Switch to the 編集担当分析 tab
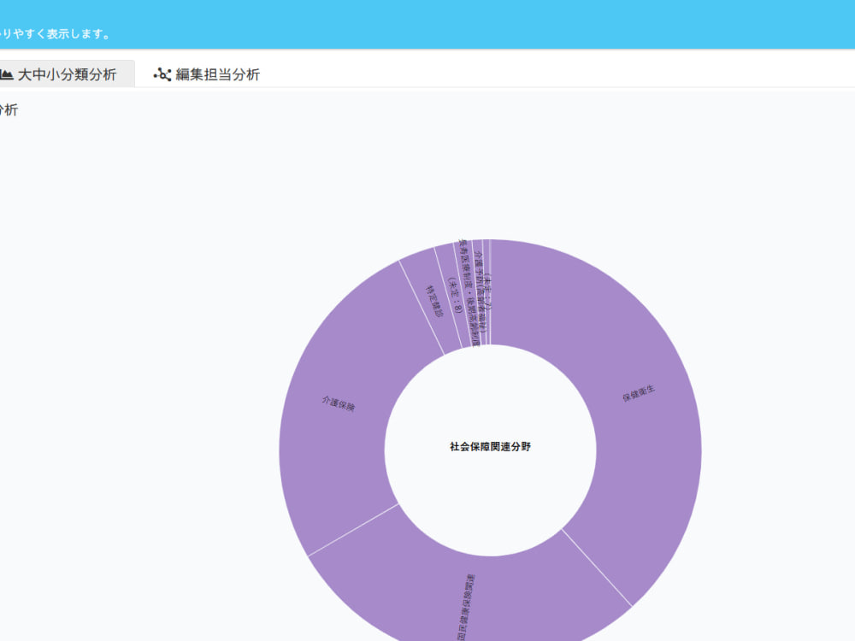The image size is (855, 641). pos(216,74)
